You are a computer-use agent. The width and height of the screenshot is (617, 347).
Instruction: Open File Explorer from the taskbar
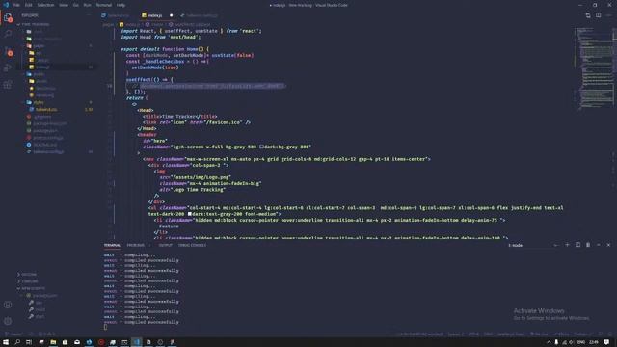pyautogui.click(x=53, y=342)
